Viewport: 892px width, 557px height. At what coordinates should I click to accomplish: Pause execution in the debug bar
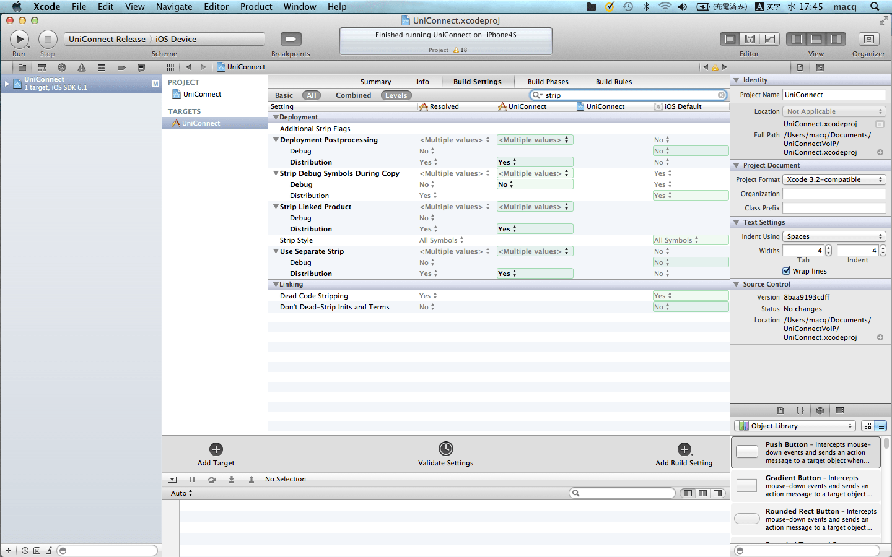[192, 480]
